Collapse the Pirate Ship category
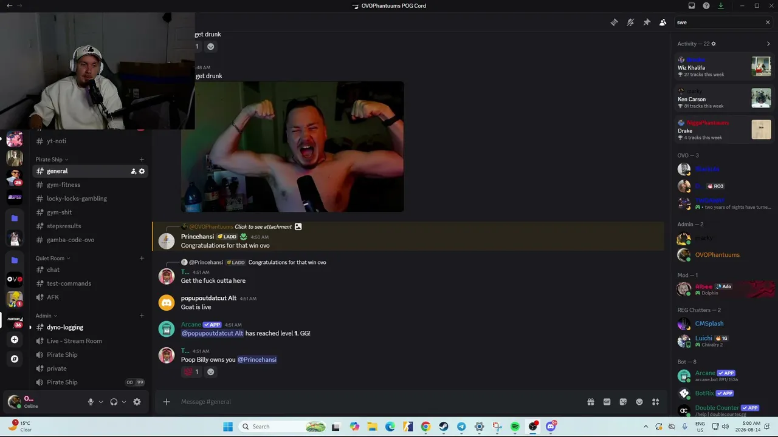Screen dimensions: 778x437 coord(52,160)
